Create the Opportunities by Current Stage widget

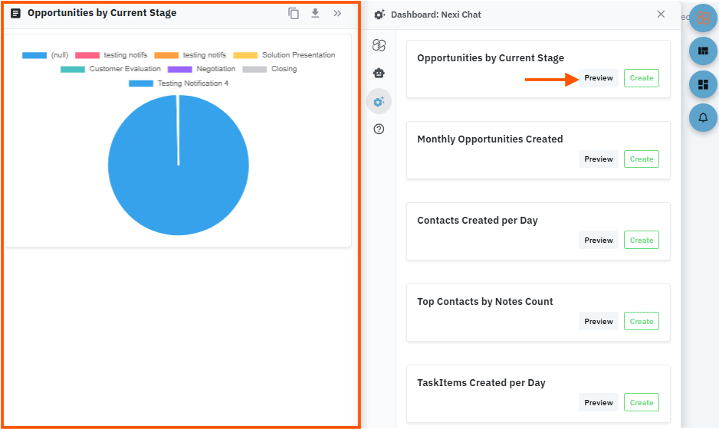[x=641, y=78]
